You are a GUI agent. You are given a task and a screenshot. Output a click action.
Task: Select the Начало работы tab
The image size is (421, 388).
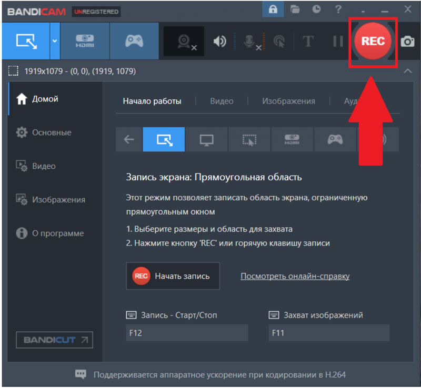tap(152, 101)
